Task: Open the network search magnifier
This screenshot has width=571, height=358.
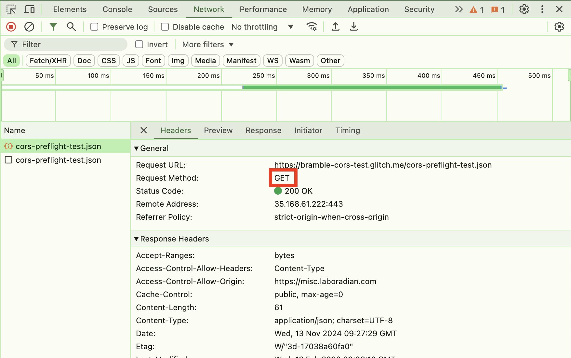Action: (x=71, y=27)
